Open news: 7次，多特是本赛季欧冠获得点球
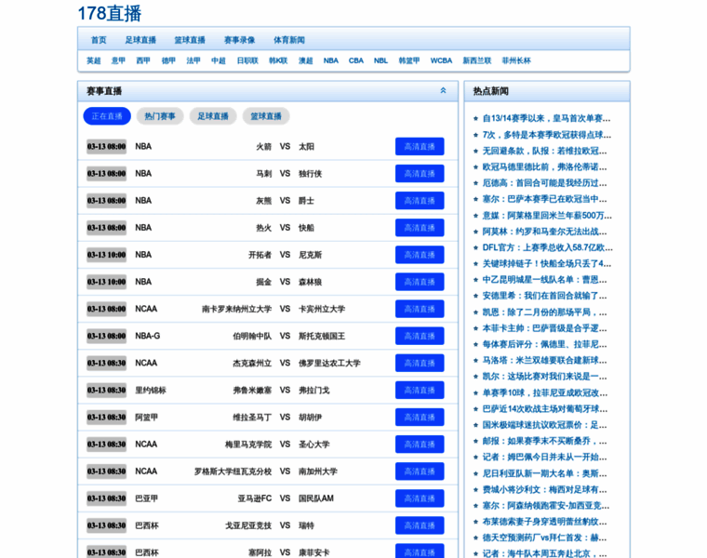 [547, 135]
